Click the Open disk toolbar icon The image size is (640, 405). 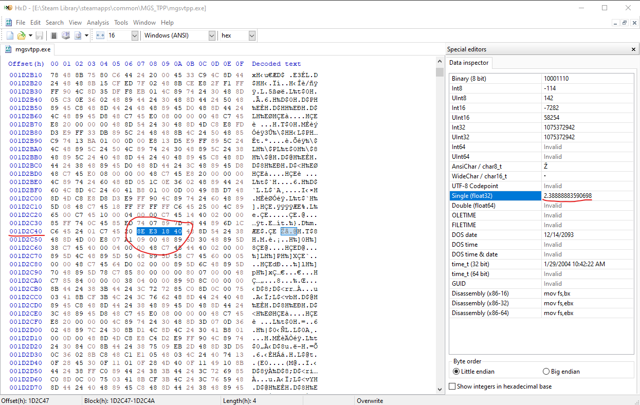pos(66,35)
